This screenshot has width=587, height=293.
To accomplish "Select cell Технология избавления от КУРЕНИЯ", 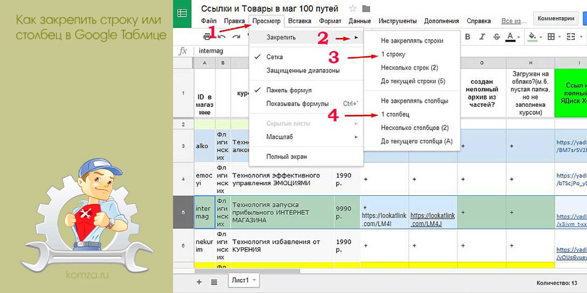I will pyautogui.click(x=282, y=245).
